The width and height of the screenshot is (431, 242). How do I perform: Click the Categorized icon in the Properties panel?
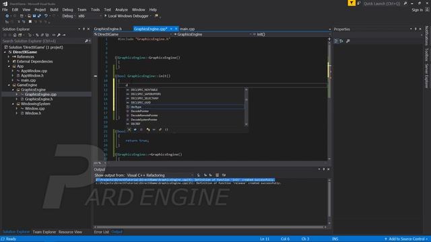pos(336,41)
